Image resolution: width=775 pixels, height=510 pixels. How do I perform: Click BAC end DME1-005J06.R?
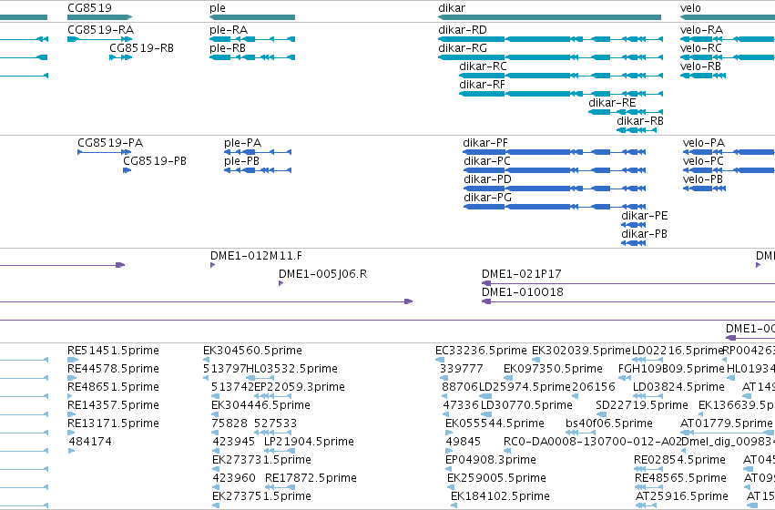(280, 283)
